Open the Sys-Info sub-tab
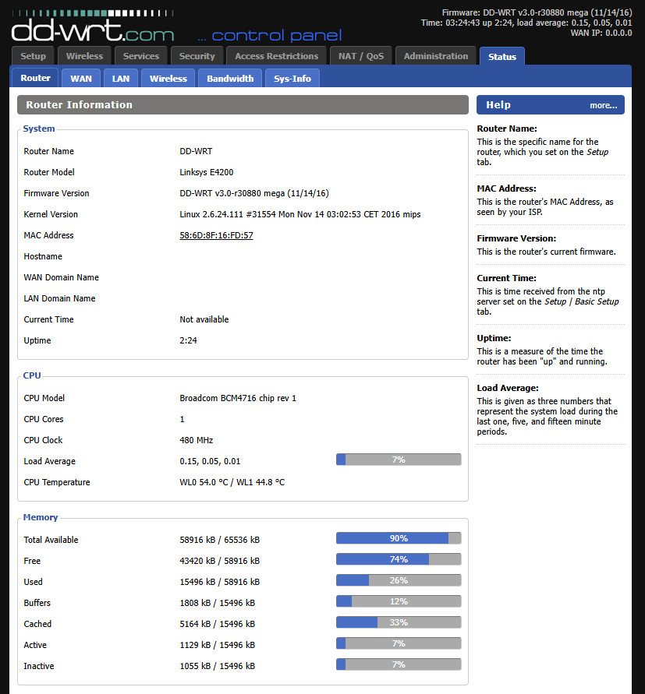 (x=292, y=78)
